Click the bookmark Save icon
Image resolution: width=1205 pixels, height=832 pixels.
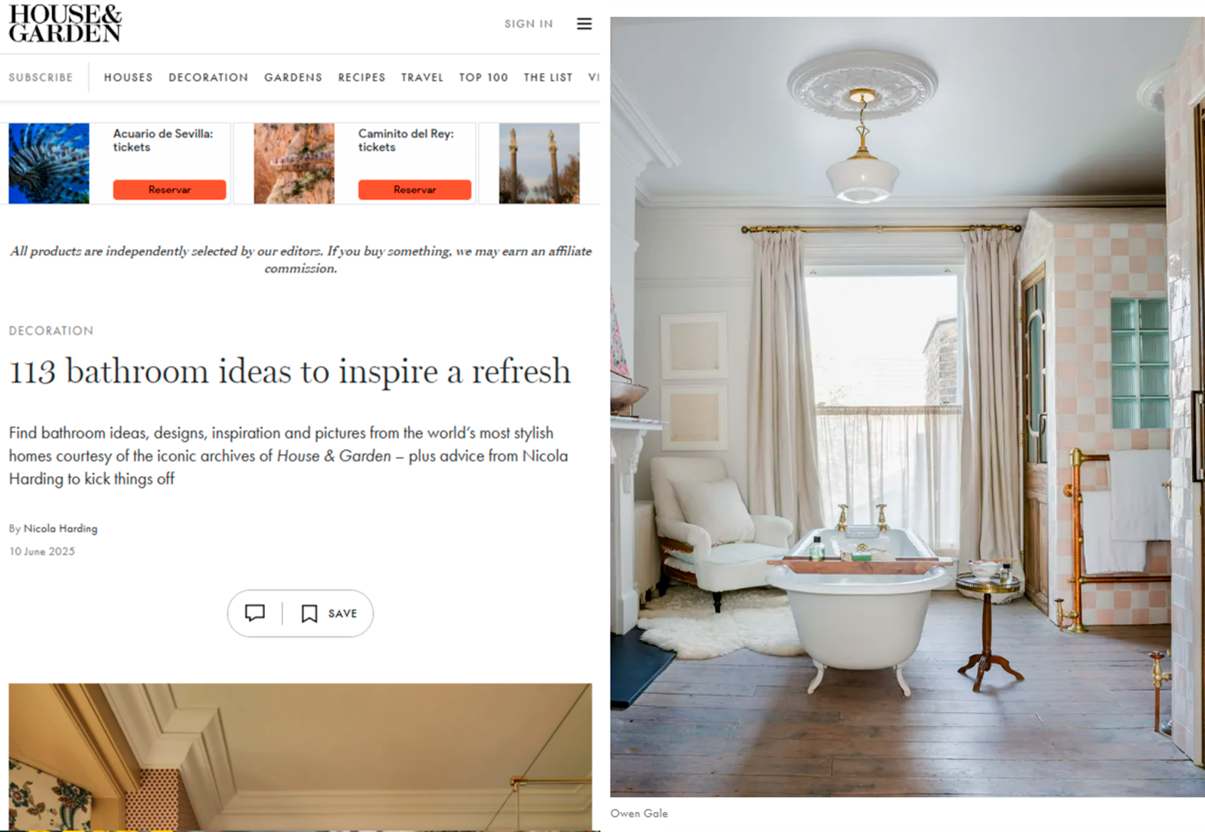309,614
